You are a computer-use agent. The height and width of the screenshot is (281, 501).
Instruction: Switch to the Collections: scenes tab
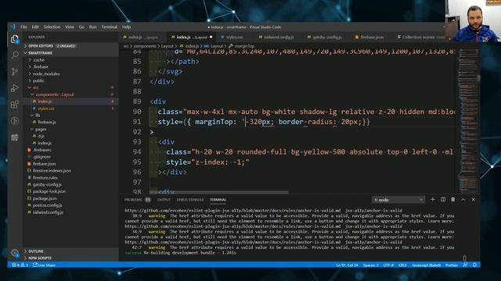(419, 37)
